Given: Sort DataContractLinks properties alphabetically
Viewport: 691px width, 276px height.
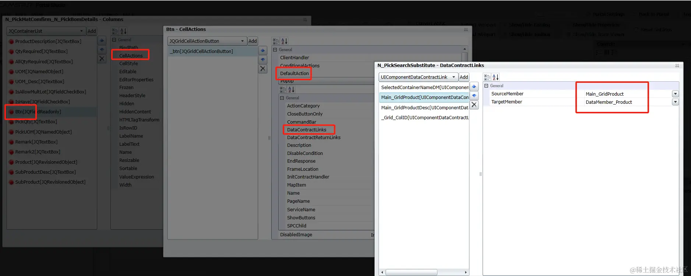Looking at the screenshot, I should 496,77.
